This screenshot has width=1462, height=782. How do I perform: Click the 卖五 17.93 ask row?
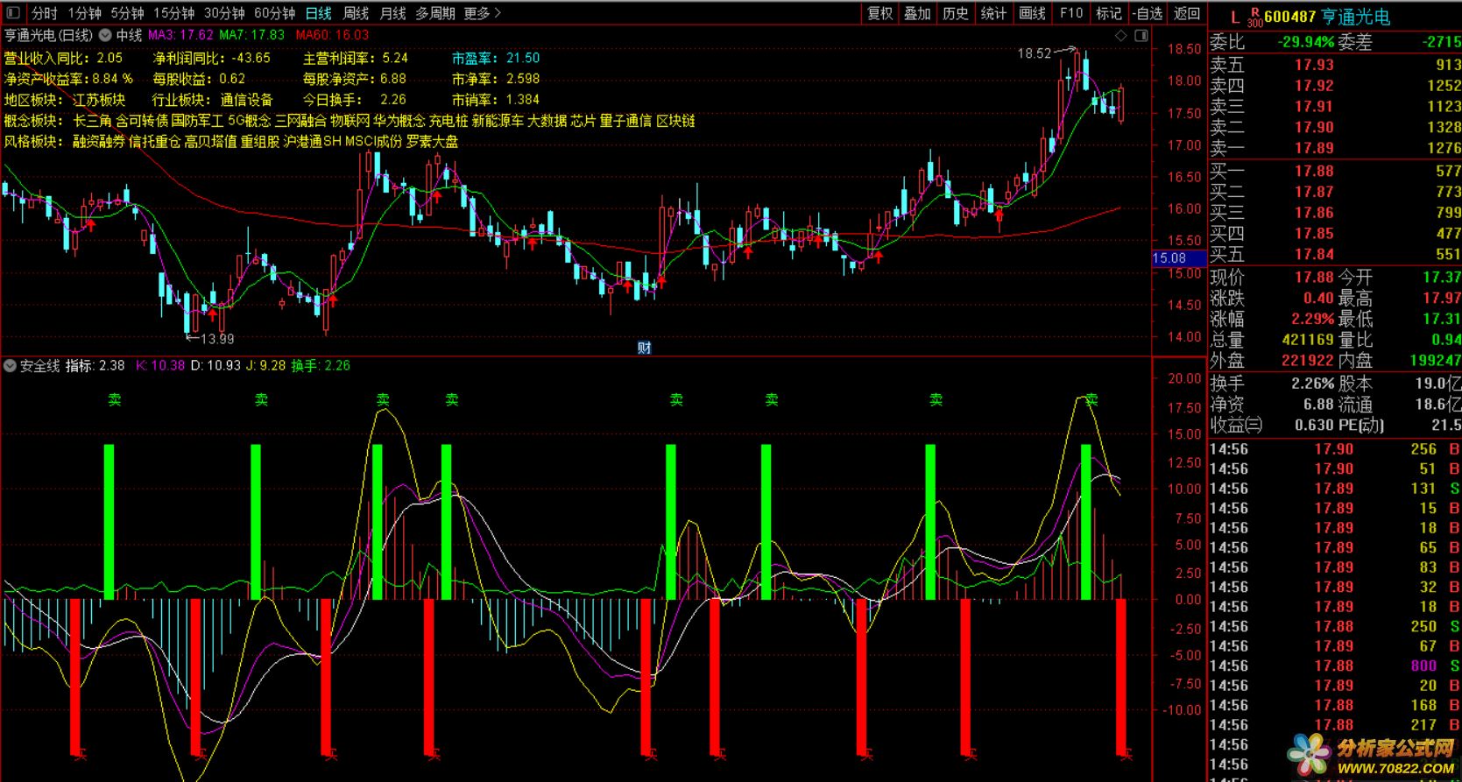(1335, 65)
